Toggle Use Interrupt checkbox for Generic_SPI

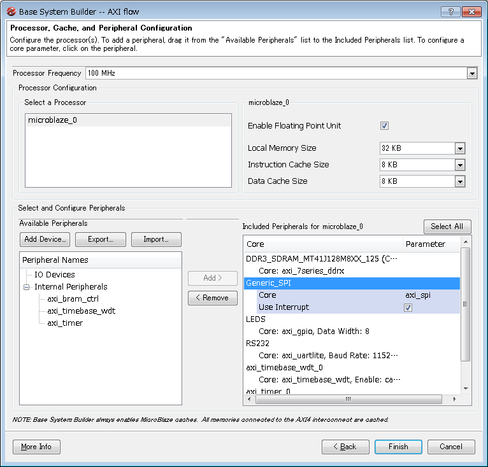408,308
